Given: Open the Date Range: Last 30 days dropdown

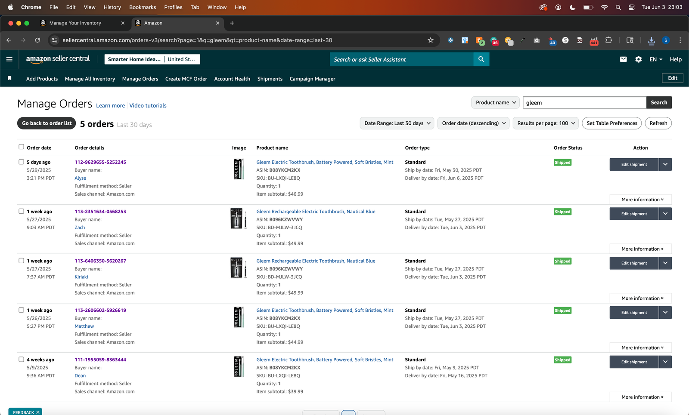Looking at the screenshot, I should [397, 123].
